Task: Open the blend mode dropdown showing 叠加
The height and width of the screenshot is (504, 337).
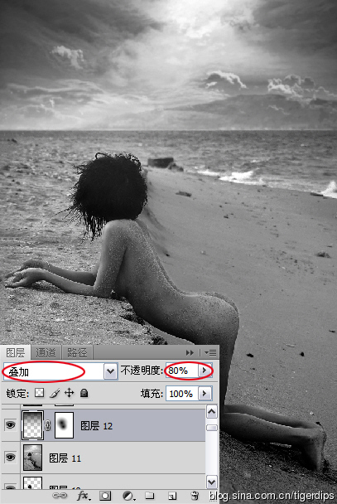Action: coord(60,371)
